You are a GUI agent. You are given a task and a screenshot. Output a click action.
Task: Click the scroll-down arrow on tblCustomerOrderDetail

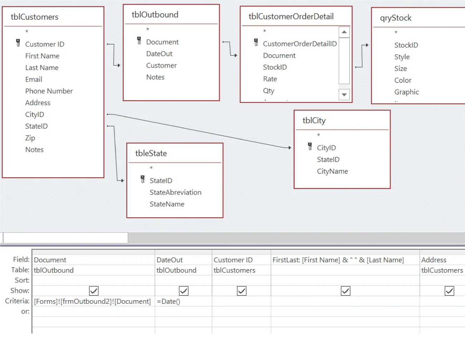click(x=344, y=95)
